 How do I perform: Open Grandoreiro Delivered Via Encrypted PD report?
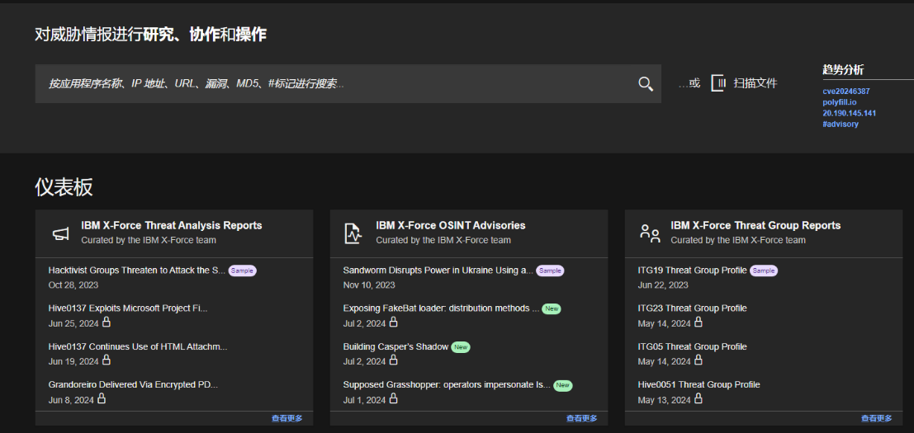133,384
